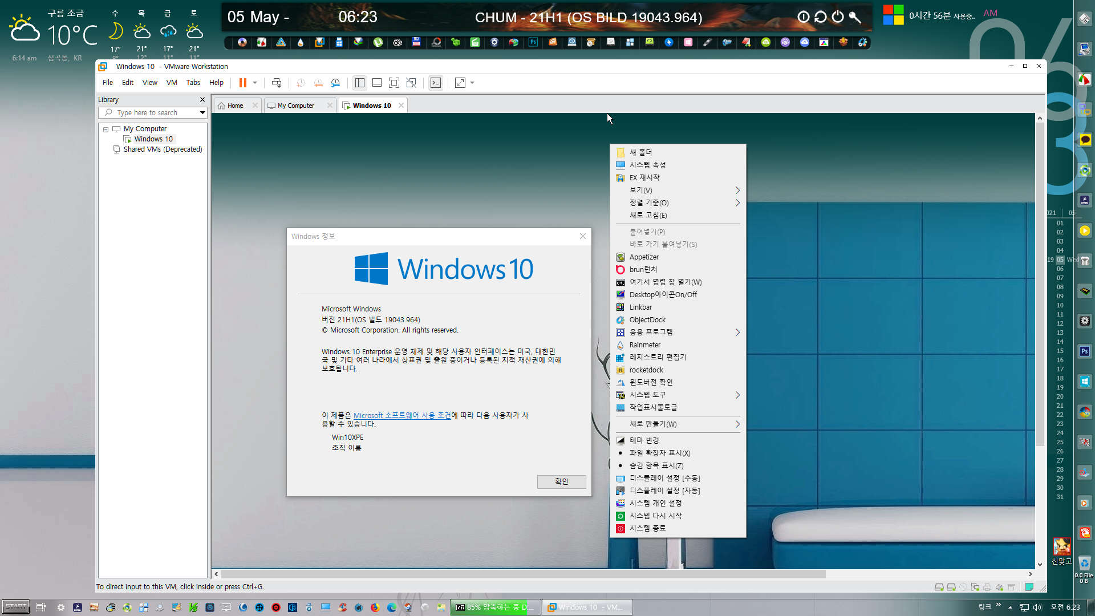Expand the 시스템 도구 submenu

point(678,395)
